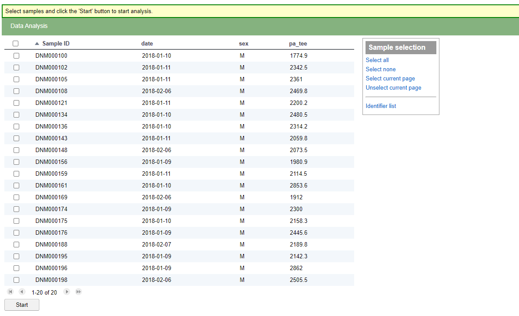Choose Select current page link

[x=390, y=78]
